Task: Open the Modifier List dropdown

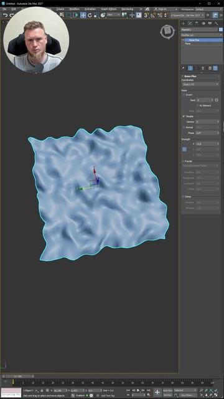Action: 202,35
